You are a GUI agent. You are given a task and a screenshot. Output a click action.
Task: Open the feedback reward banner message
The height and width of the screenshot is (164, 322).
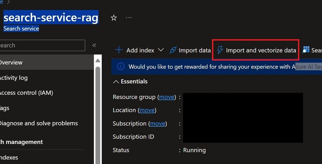(x=217, y=66)
